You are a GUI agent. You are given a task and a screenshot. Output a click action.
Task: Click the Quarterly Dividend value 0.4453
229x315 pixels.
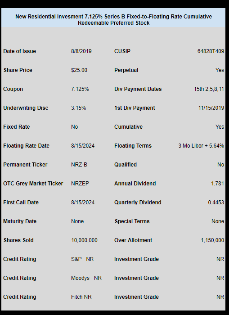click(216, 202)
